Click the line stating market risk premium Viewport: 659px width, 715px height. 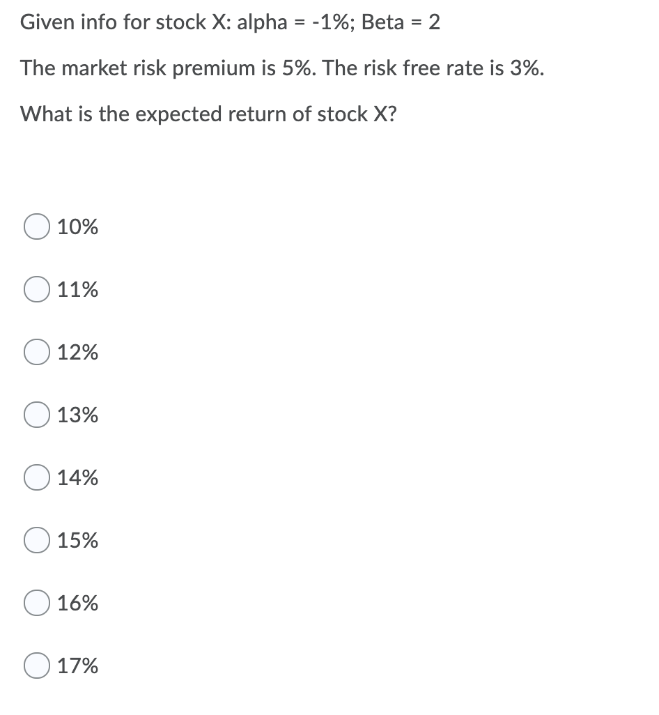pos(281,68)
